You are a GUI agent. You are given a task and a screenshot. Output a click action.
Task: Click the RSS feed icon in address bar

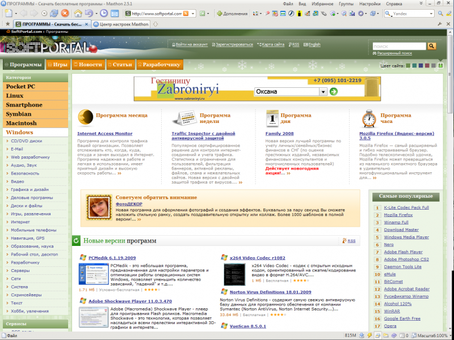pos(186,13)
